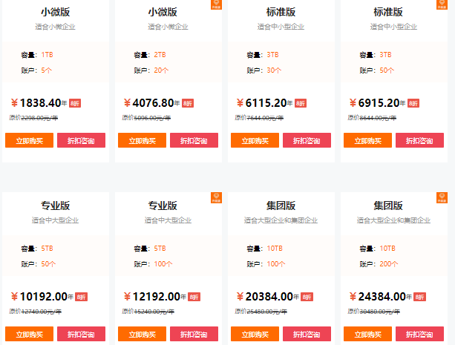455x345 pixels.
Task: Click the 8折 tag beside ¥20384.00
Action: tap(304, 297)
